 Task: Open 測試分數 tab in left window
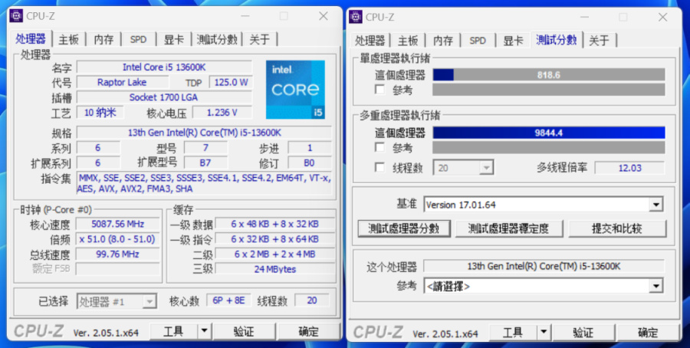click(x=217, y=40)
